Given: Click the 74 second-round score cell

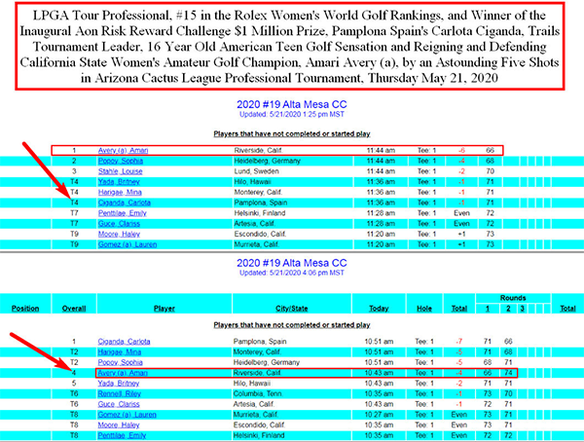Looking at the screenshot, I should [508, 373].
